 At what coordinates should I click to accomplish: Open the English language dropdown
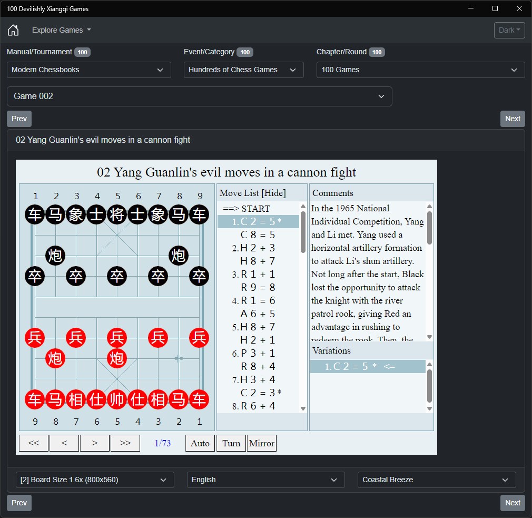[265, 480]
